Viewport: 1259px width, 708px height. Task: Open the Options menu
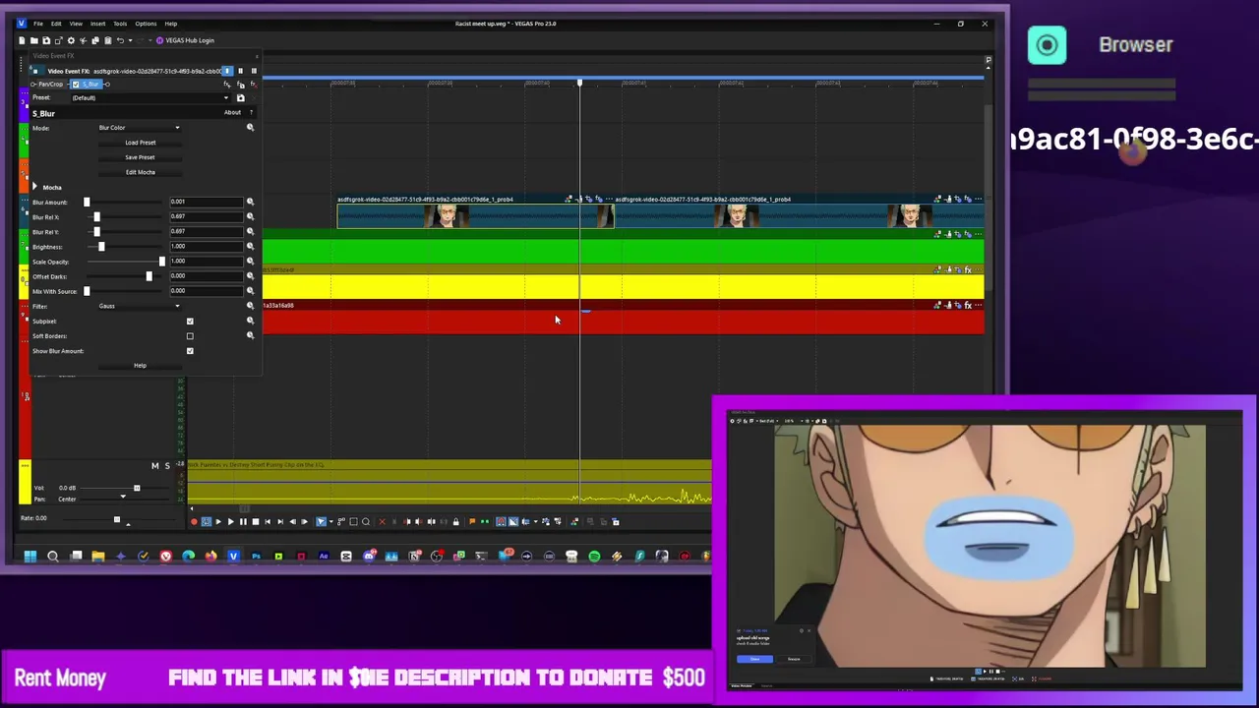tap(146, 24)
